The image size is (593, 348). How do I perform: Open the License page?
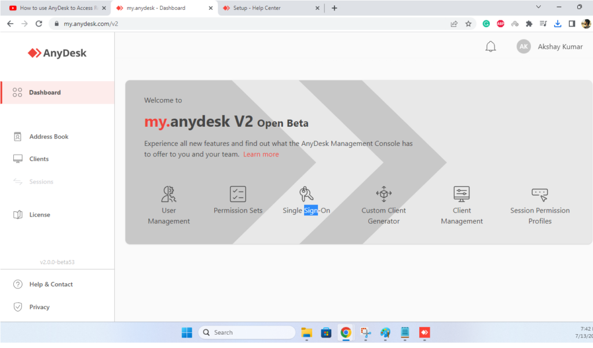tap(40, 214)
